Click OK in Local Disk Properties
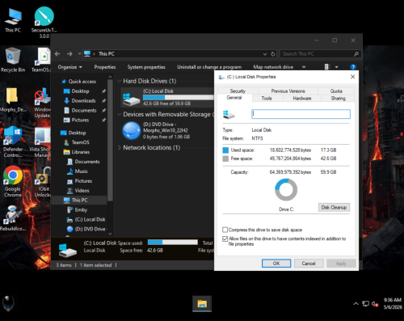Viewport: 404px width, 321px height. click(276, 264)
